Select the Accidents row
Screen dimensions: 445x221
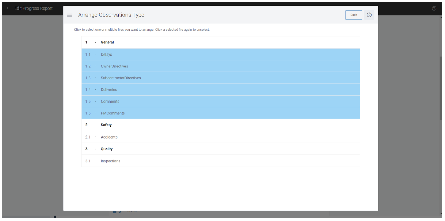pos(220,137)
